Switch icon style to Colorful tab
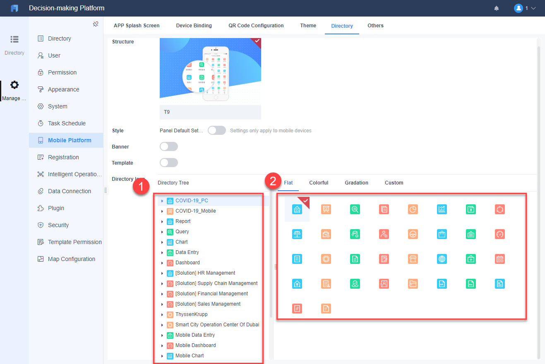This screenshot has height=364, width=545. click(x=319, y=183)
